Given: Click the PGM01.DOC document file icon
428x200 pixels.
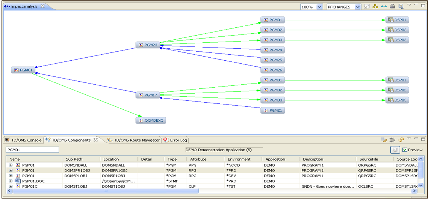Looking at the screenshot, I should [17, 181].
